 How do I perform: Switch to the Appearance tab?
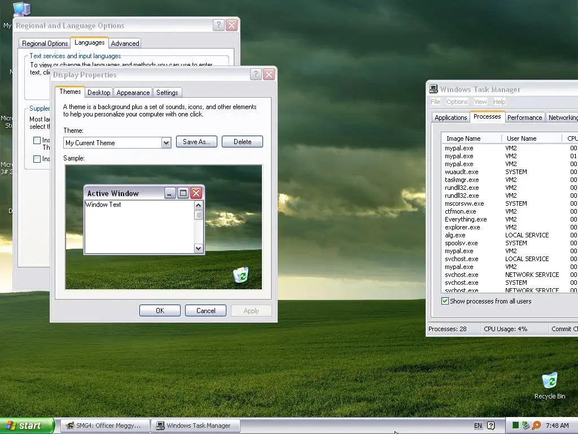(x=133, y=92)
